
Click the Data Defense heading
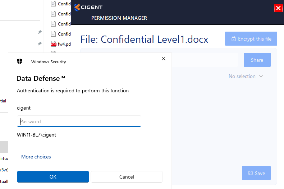tap(41, 78)
